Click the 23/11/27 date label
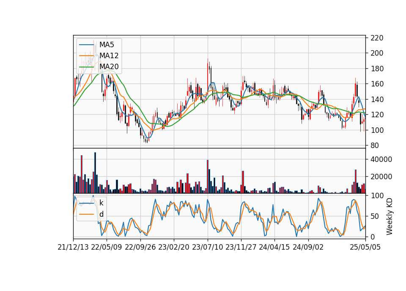This screenshot has height=291, width=406. pos(241,247)
